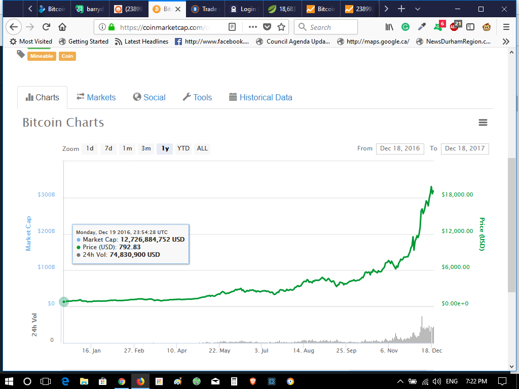Click the address bar URL
The image size is (519, 389).
click(x=165, y=27)
